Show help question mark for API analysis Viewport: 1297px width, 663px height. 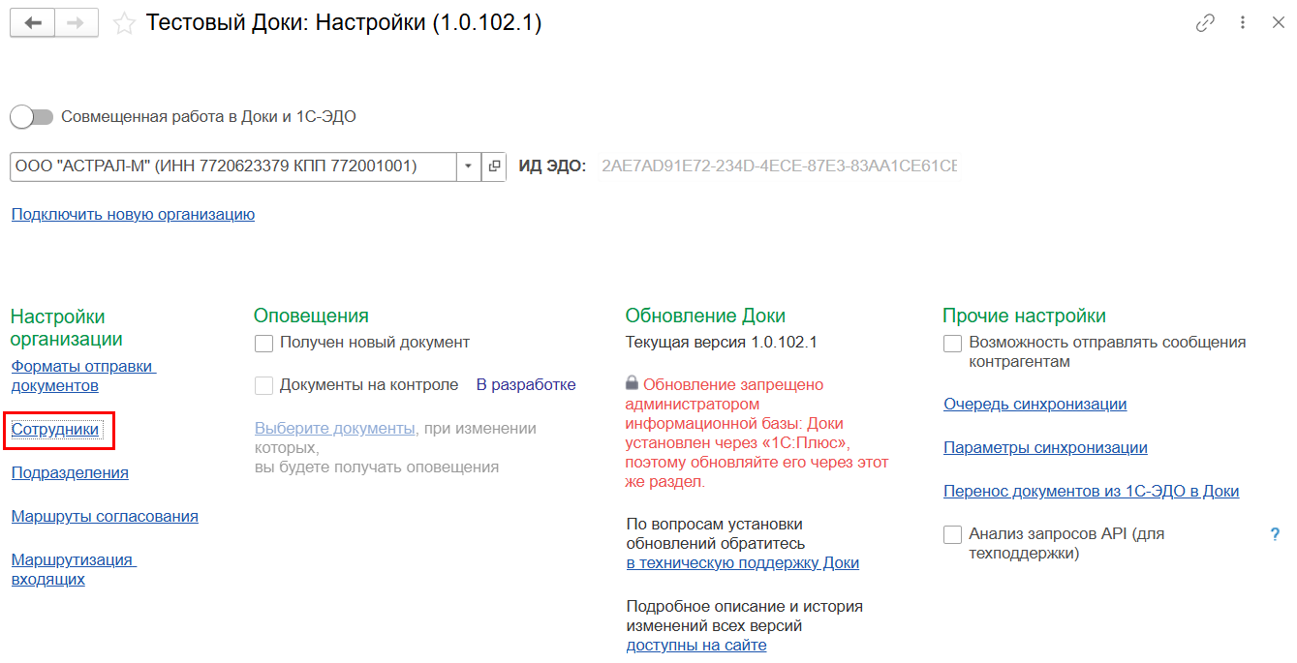(x=1275, y=533)
